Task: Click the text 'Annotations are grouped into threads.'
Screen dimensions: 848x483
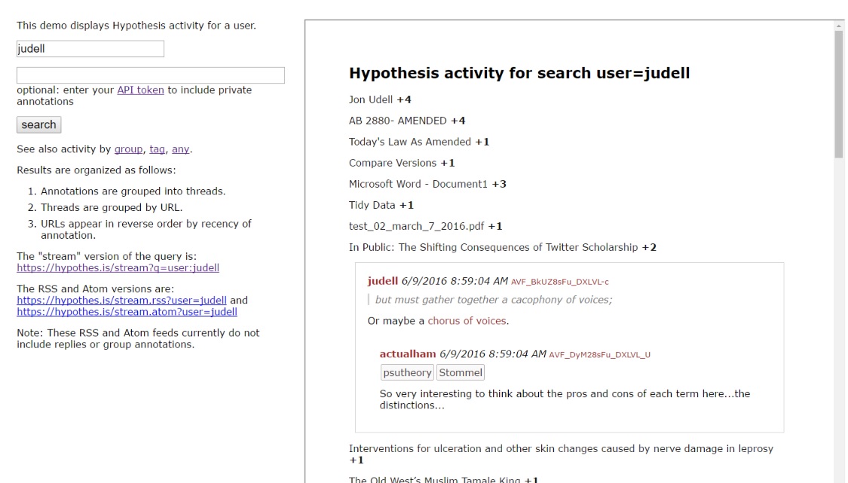Action: pyautogui.click(x=133, y=191)
